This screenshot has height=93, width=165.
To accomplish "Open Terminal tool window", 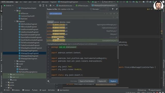I will 26,90.
